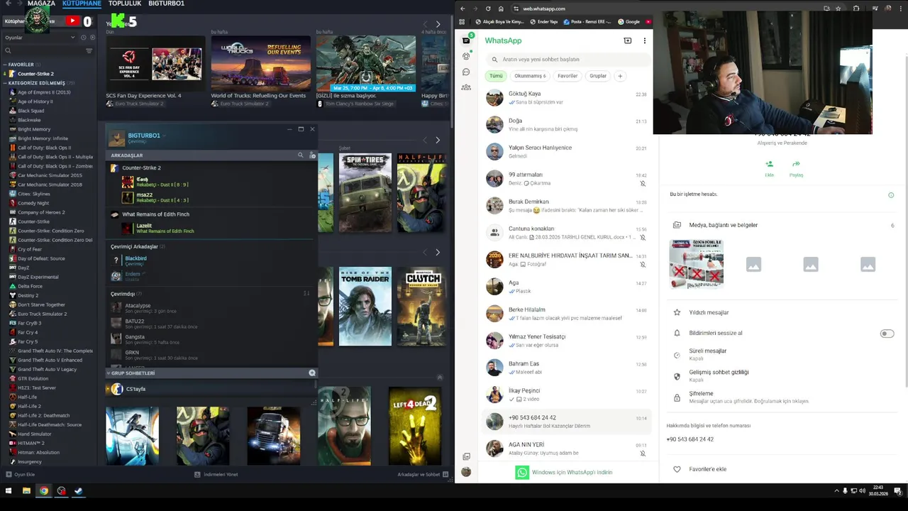Click the add chat filter plus button

619,76
